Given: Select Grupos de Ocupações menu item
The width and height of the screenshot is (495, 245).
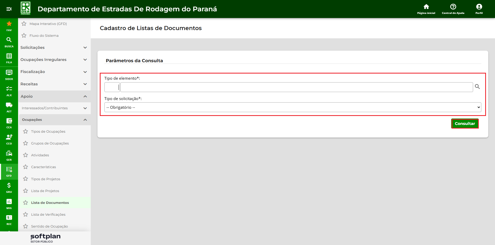Looking at the screenshot, I should pos(50,143).
